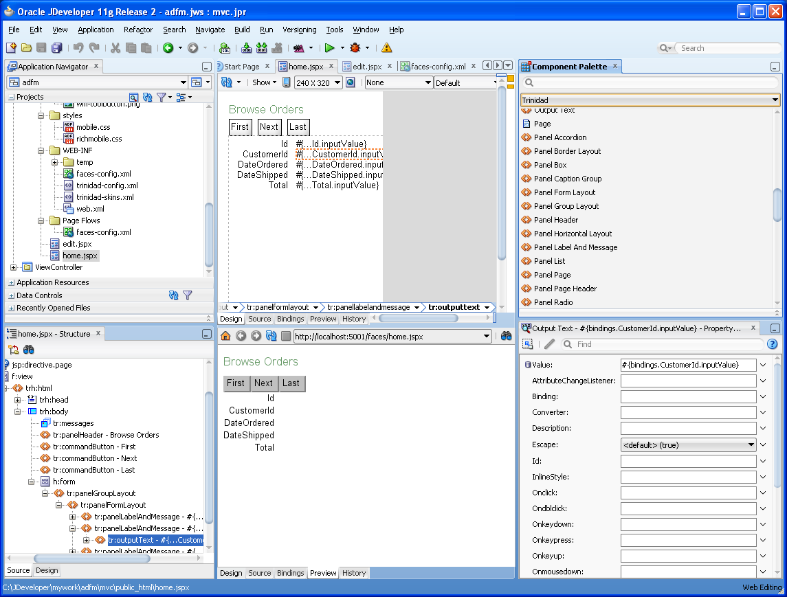787x597 pixels.
Task: Click the Data Controls filter funnel icon
Action: click(187, 295)
